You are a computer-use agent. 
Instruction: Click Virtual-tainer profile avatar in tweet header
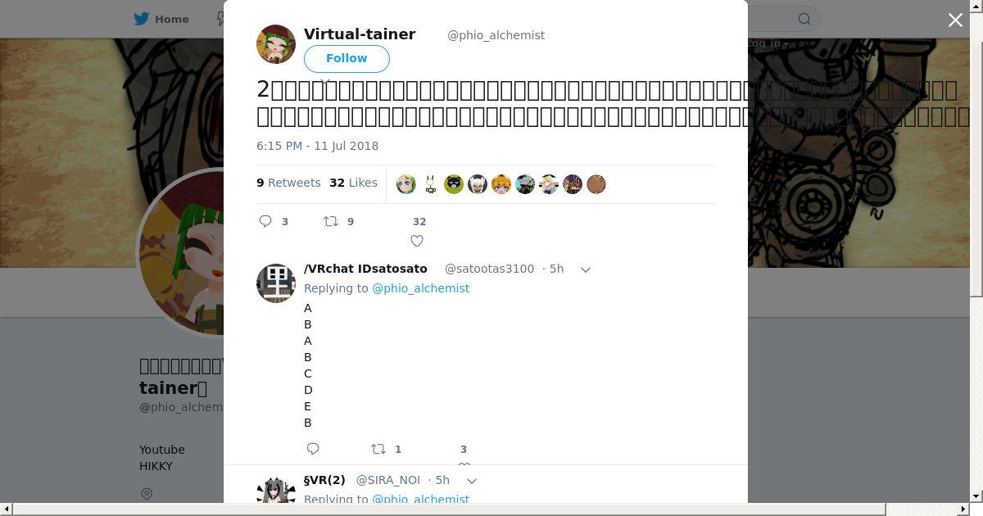(x=276, y=44)
